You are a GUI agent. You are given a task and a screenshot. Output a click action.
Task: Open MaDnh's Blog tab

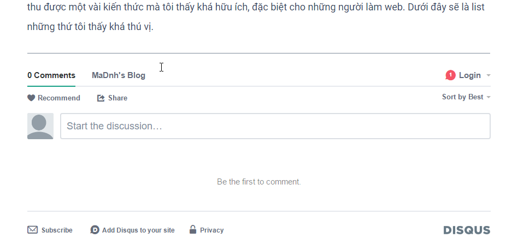tap(119, 75)
